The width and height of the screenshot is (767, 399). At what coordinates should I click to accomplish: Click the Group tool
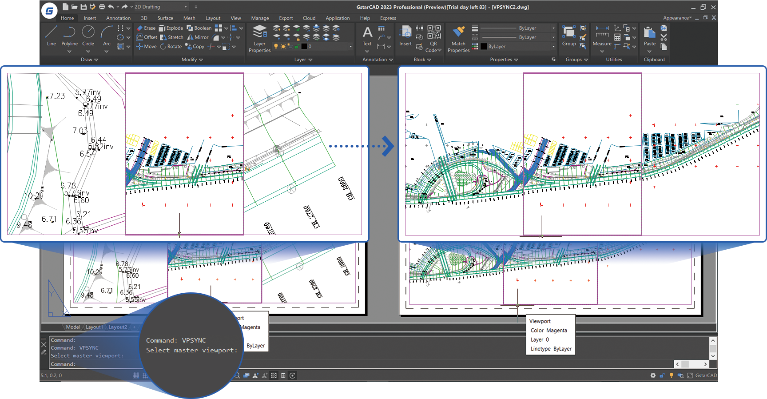pos(569,36)
